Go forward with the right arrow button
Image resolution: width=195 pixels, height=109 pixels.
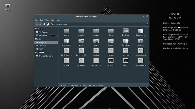40,24
